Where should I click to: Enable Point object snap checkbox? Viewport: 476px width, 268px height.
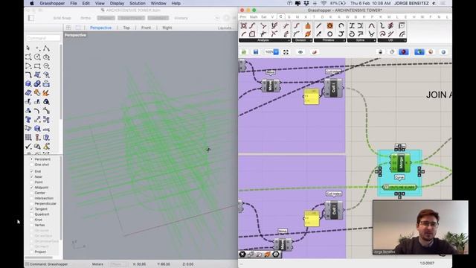(x=31, y=182)
